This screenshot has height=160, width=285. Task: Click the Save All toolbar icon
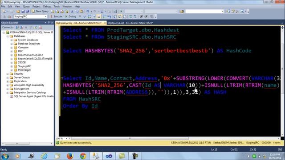[x=28, y=12]
